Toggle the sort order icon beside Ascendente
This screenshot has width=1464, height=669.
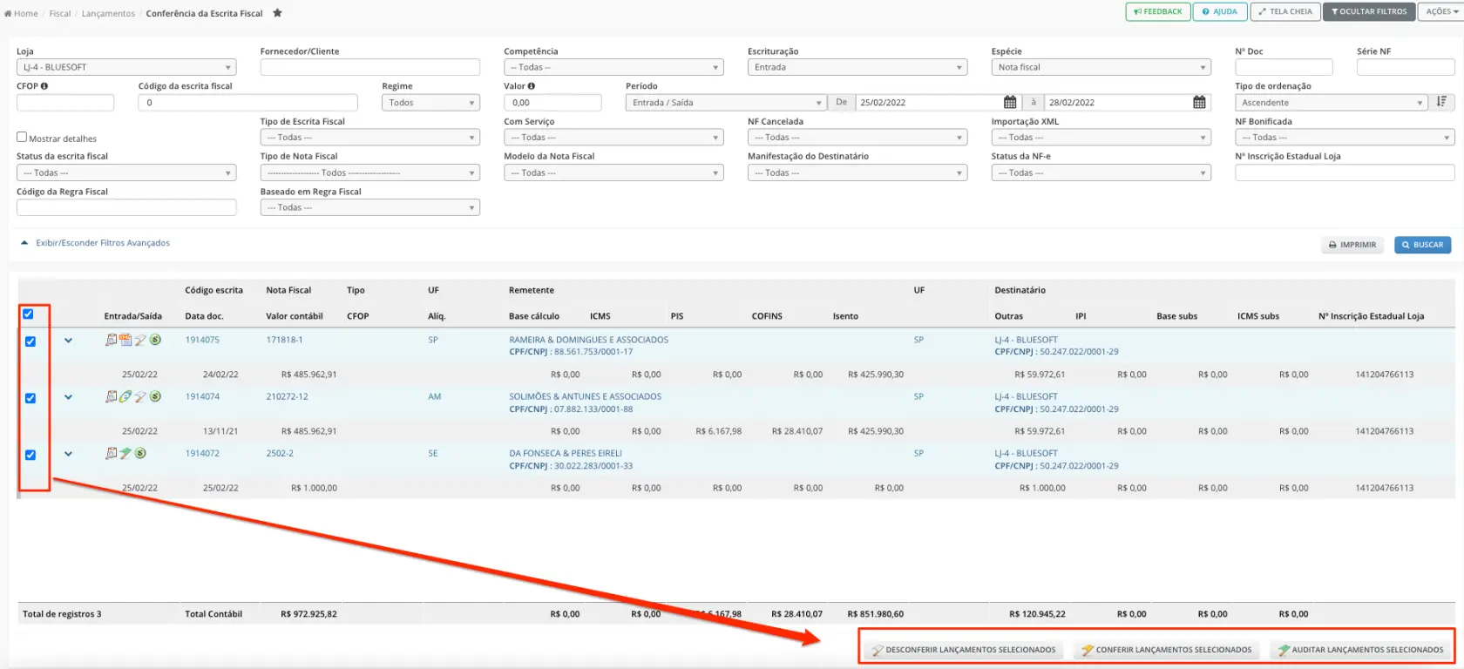[1441, 102]
